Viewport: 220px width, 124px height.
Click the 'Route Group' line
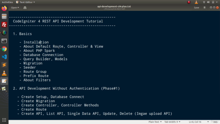(35, 72)
